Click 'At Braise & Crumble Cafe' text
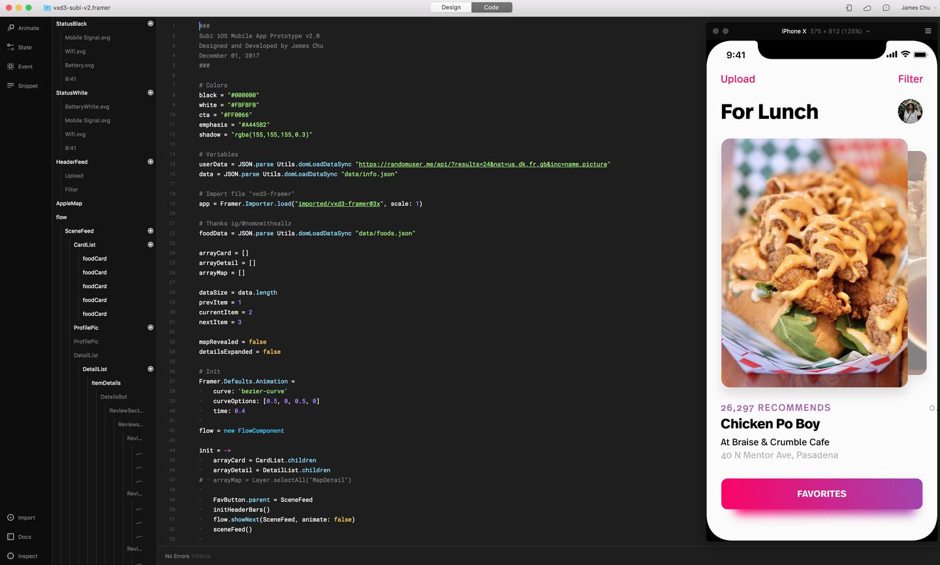Screen dimensions: 940x565 775,442
